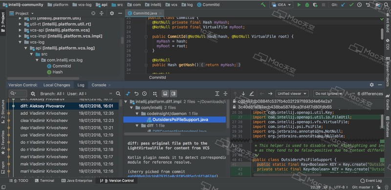391x190 pixels.
Task: Jump to next difference with the down arrow
Action: 243,94
